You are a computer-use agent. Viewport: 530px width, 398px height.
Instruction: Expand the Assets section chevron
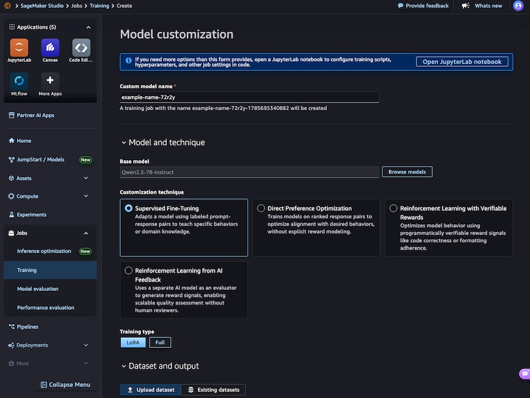[86, 178]
